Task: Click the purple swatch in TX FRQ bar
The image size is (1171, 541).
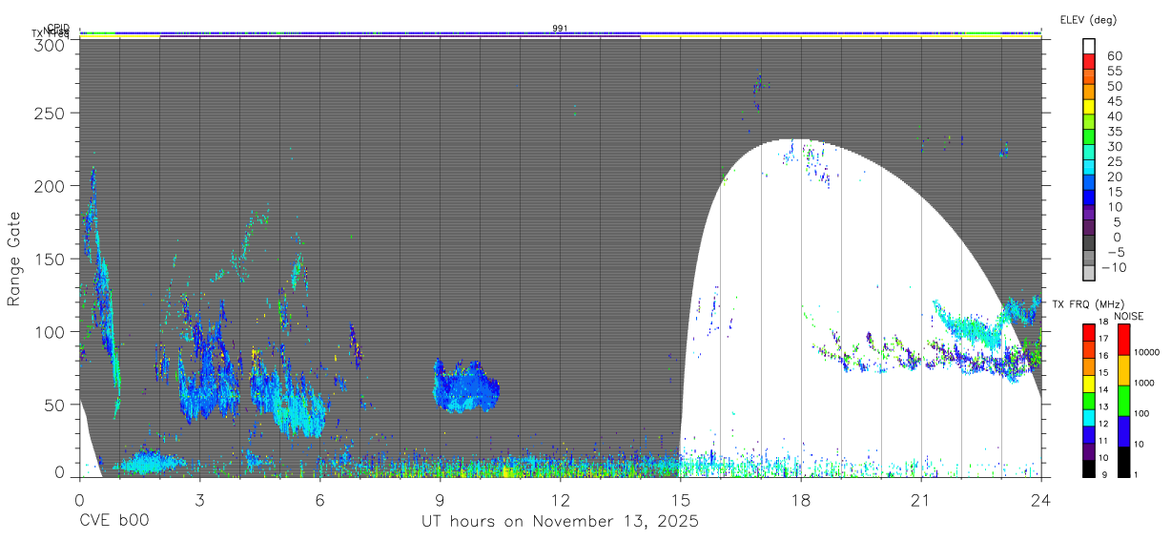Action: 1088,451
